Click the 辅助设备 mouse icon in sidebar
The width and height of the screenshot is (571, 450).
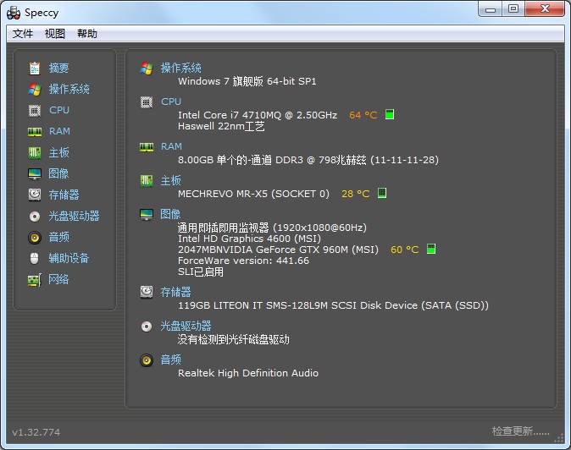pos(34,259)
